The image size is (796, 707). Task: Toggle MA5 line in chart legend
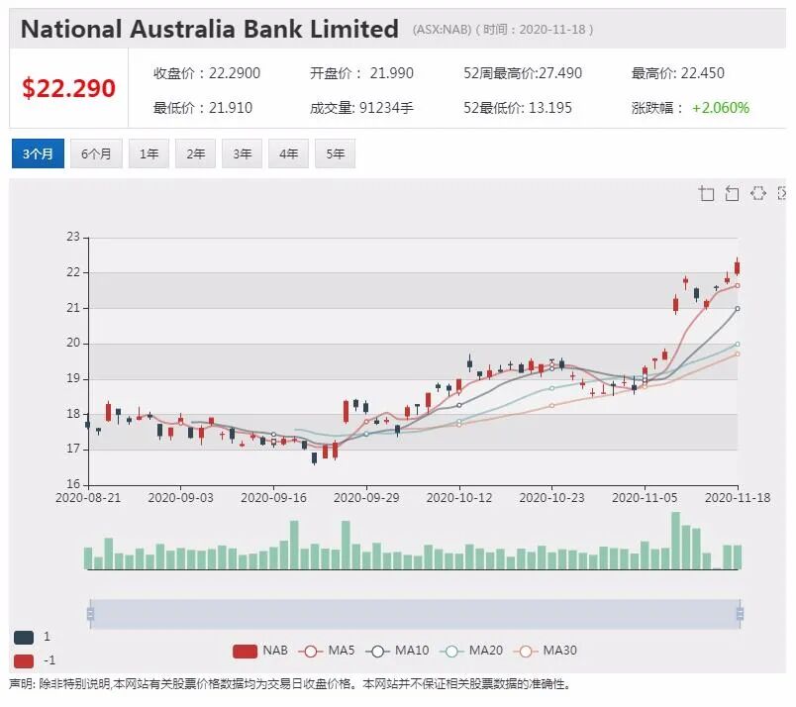click(x=327, y=652)
